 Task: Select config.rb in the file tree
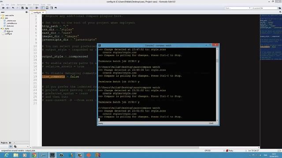pyautogui.click(x=8, y=34)
